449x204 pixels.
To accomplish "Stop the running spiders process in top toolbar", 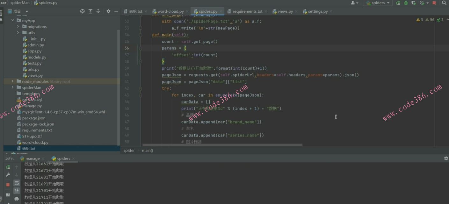I will [434, 3].
